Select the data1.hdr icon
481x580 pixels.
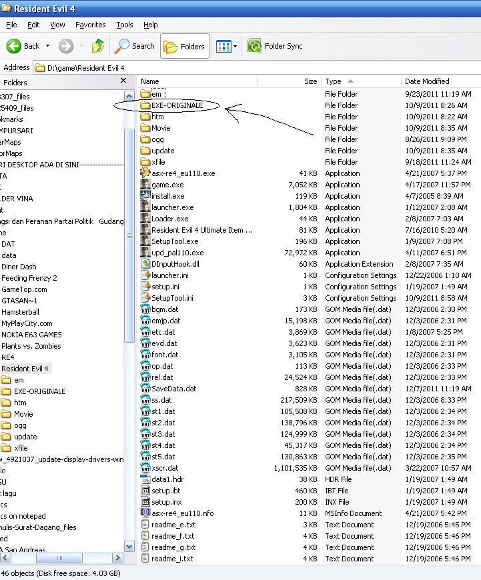[145, 479]
